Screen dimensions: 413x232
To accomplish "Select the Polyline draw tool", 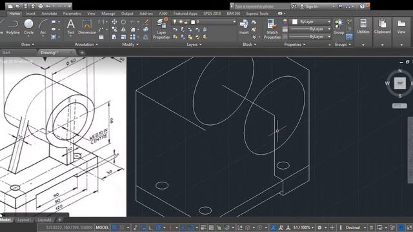I will 13,27.
